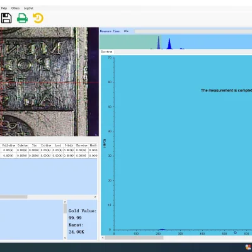Click the Save floppy disk icon
Viewport: 252px width, 252px height.
click(6, 18)
